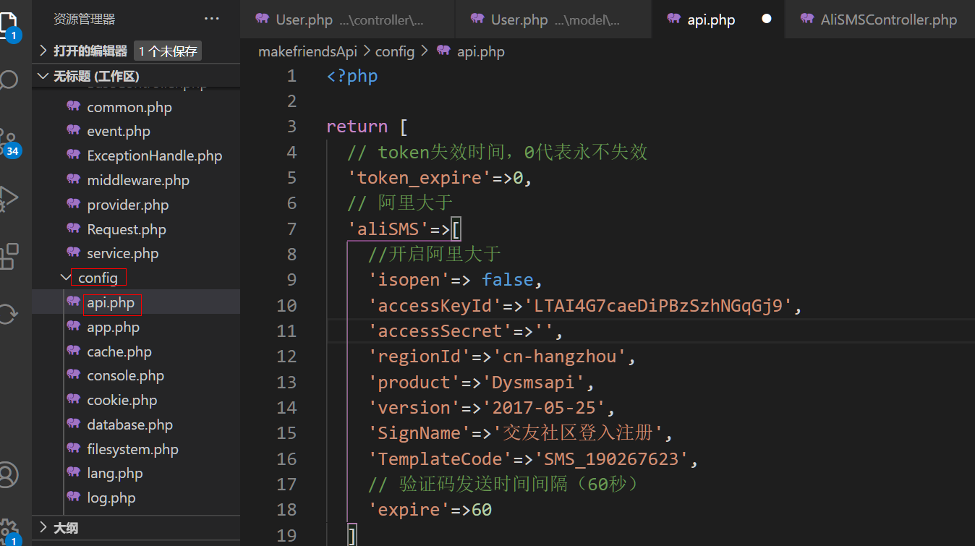Open the Accounts menu icon

9,474
